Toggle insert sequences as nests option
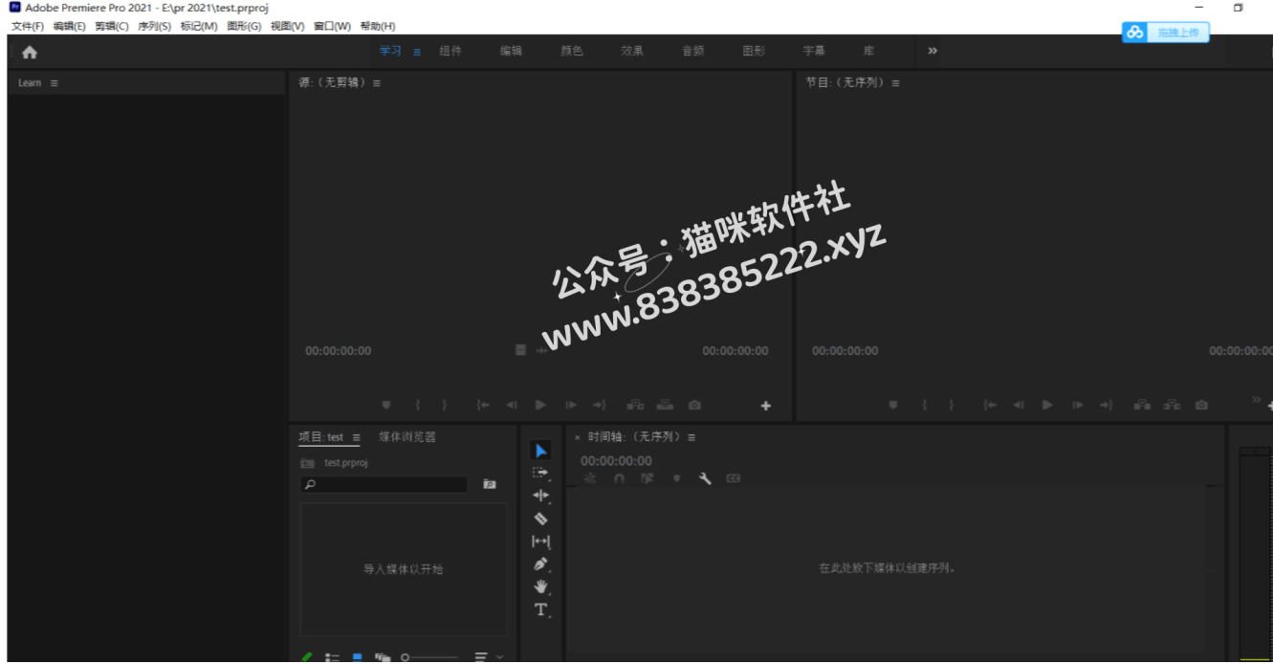 (590, 478)
